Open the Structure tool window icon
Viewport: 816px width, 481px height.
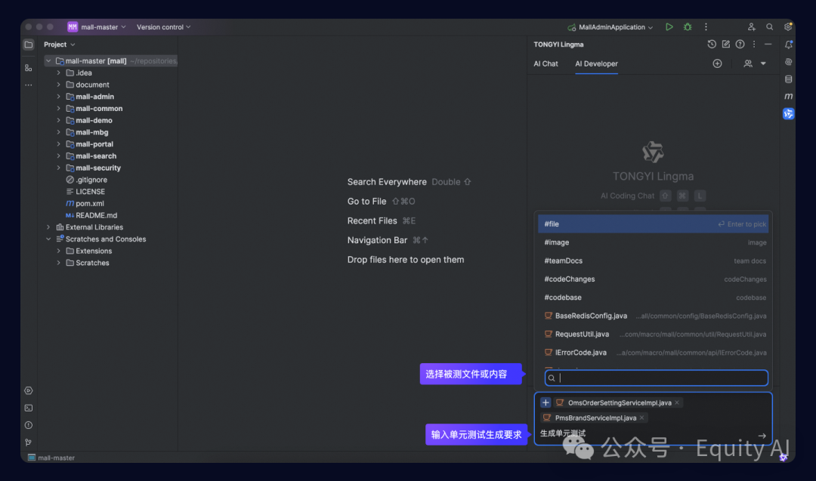pyautogui.click(x=29, y=68)
